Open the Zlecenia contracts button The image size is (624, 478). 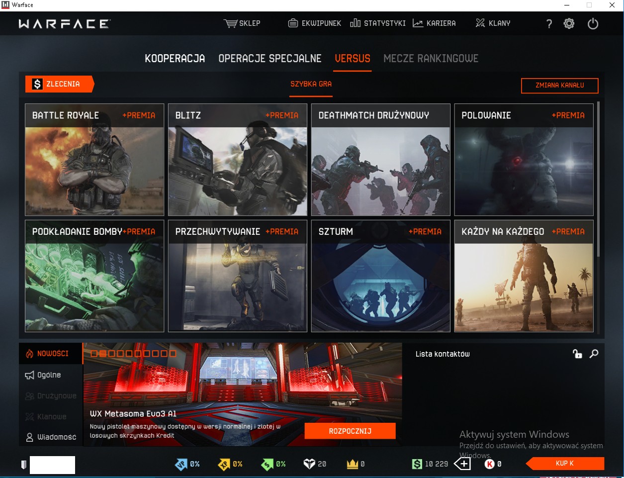click(x=59, y=84)
